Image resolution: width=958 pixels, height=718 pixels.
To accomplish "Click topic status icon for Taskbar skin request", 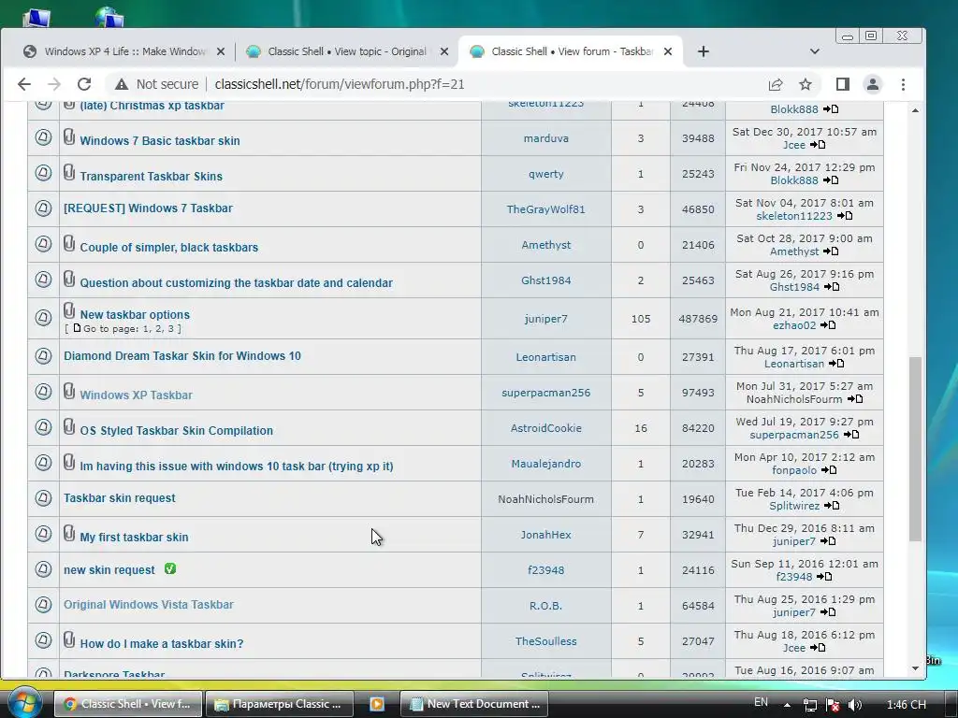I will (x=43, y=498).
